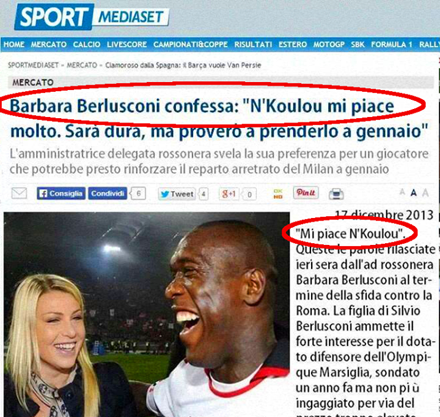Click the SPORTMEDIASET breadcrumb link
The width and height of the screenshot is (440, 417).
coord(33,66)
